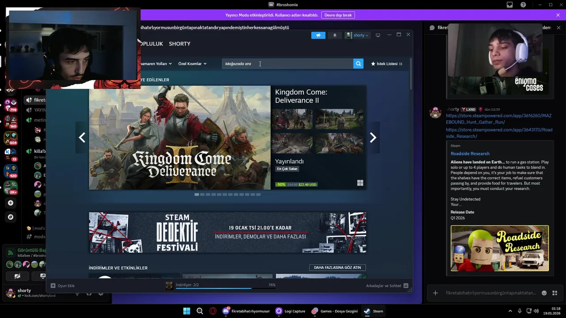Click DAHA FAZLASINA GÖZ ATIN button
Viewport: 566px width, 318px height.
337,268
